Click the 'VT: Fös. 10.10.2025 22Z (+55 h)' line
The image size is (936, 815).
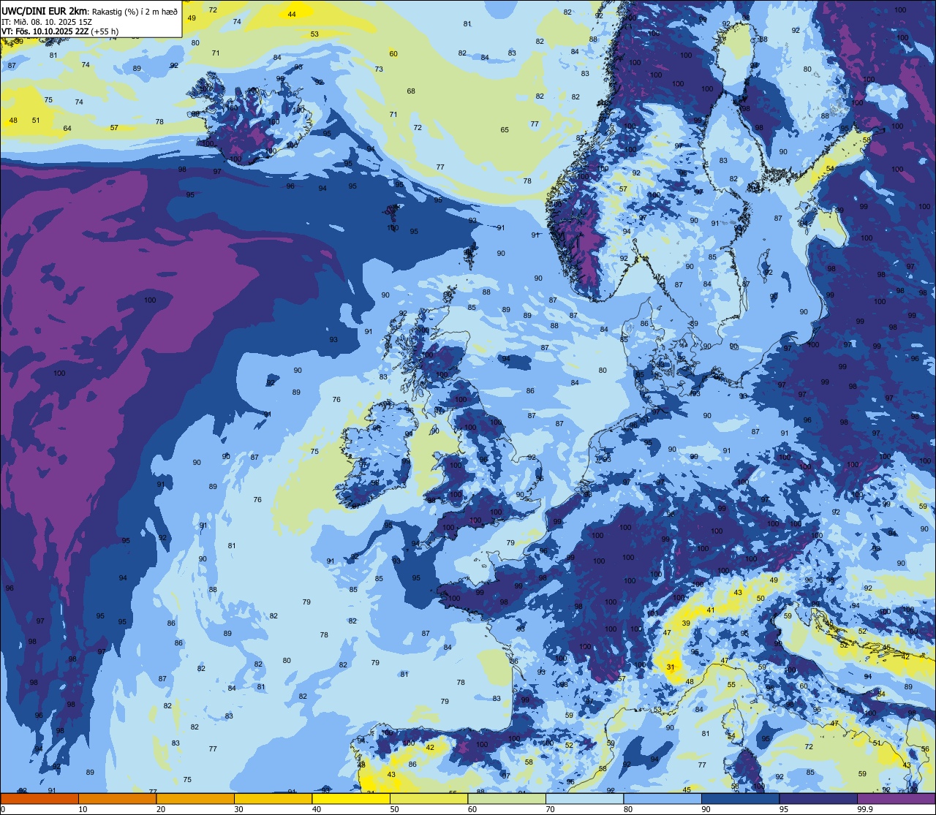60,31
